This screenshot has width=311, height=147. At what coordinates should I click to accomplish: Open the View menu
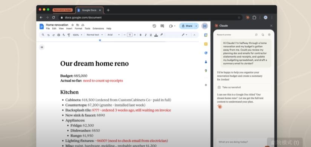coord(61,29)
